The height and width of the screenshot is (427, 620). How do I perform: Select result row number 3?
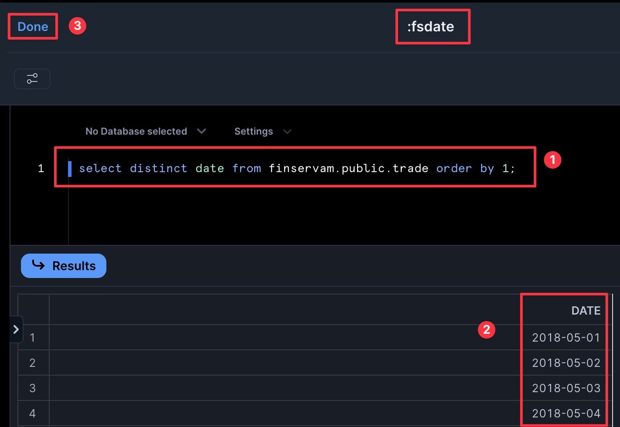tap(32, 388)
